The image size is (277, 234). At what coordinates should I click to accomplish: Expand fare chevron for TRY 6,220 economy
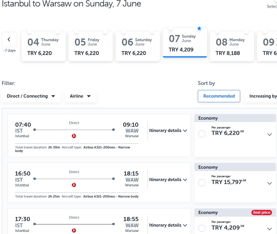tap(269, 135)
